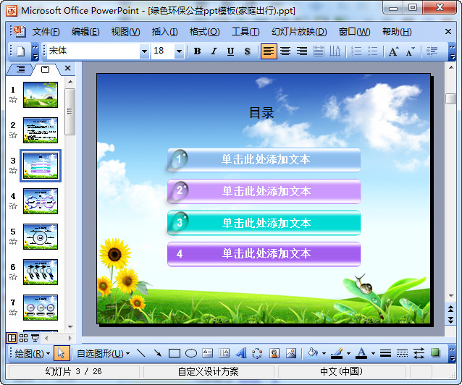
Task: Close the slide thumbnail pane
Action: click(68, 68)
